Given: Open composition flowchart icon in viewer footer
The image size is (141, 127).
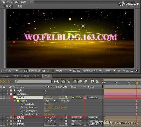Looking at the screenshot, I should coord(132,71).
